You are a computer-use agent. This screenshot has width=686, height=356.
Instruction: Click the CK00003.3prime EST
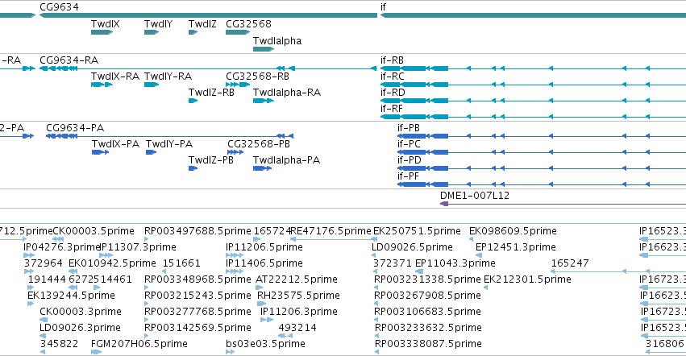click(44, 320)
